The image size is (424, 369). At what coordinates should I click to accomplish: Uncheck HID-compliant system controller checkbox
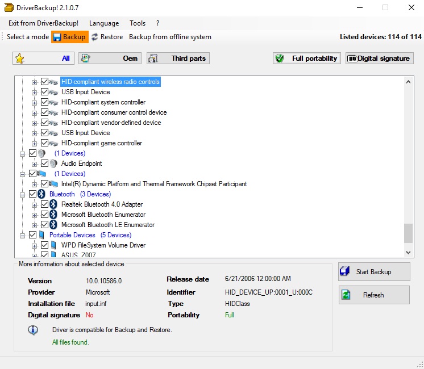point(45,102)
